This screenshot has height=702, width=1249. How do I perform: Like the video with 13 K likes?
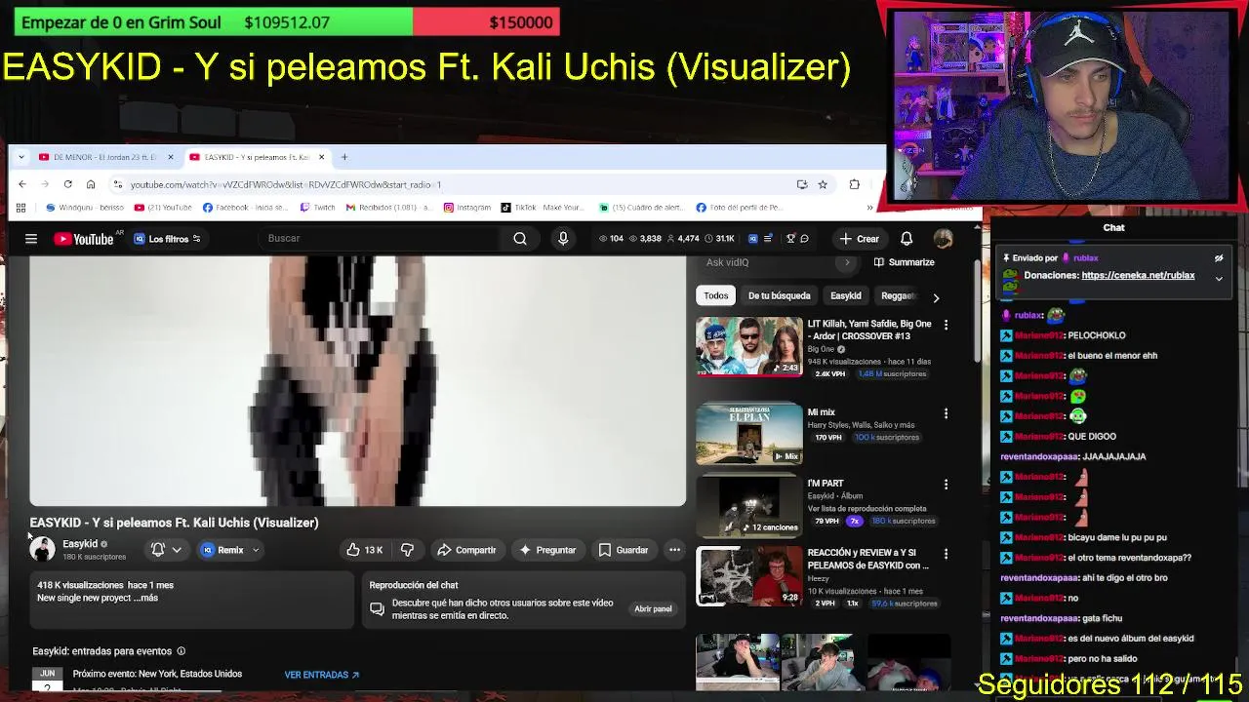pyautogui.click(x=364, y=550)
